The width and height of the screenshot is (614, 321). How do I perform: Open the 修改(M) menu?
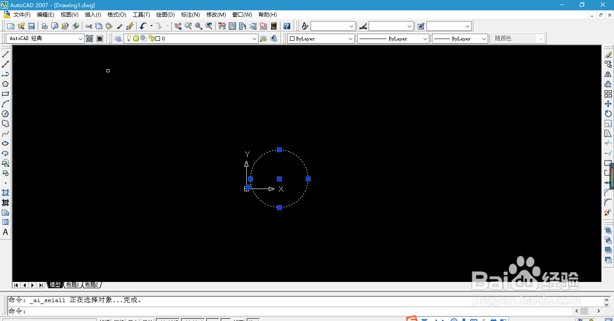(x=216, y=15)
